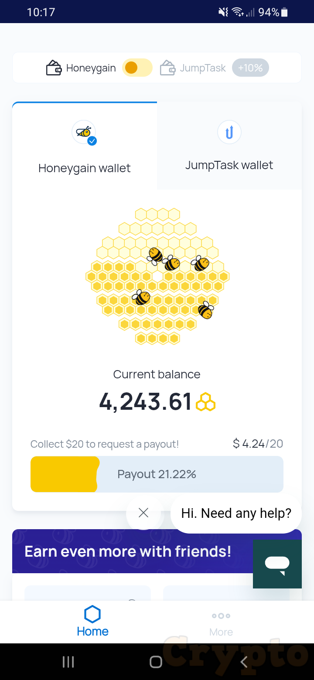Viewport: 314px width, 680px height.
Task: Go to Home in bottom navigation
Action: pos(92,622)
